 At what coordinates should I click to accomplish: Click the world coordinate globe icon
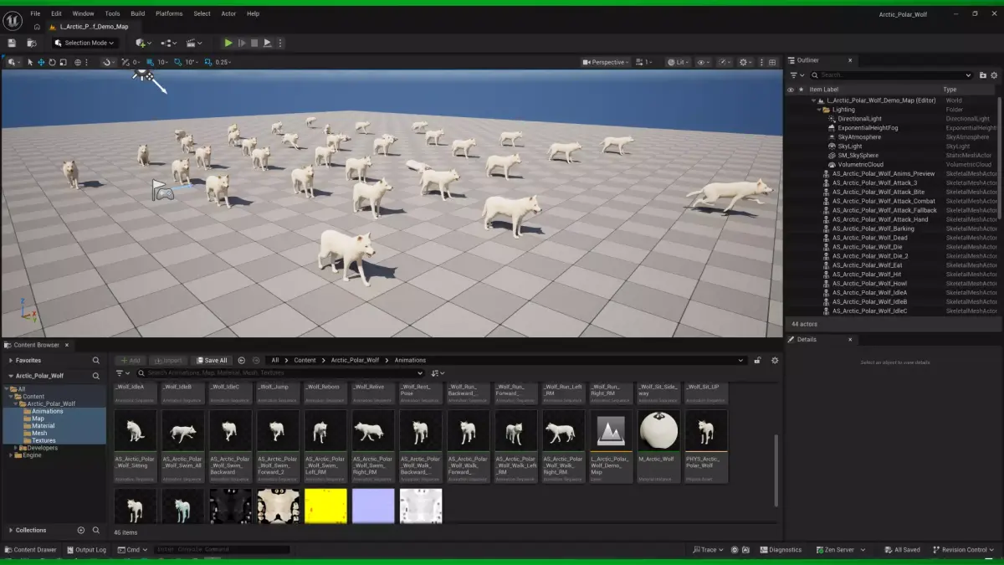(78, 62)
